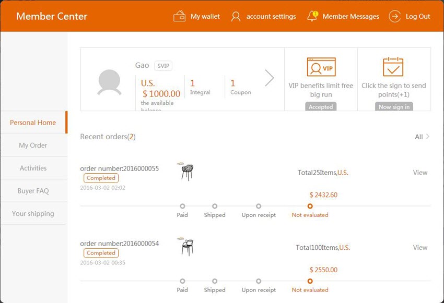Select Personal Home in sidebar
Image resolution: width=444 pixels, height=303 pixels.
coord(33,123)
